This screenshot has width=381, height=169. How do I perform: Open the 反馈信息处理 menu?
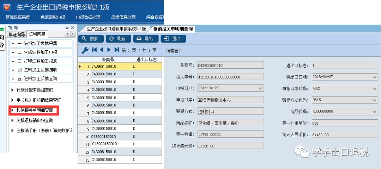pos(123,17)
